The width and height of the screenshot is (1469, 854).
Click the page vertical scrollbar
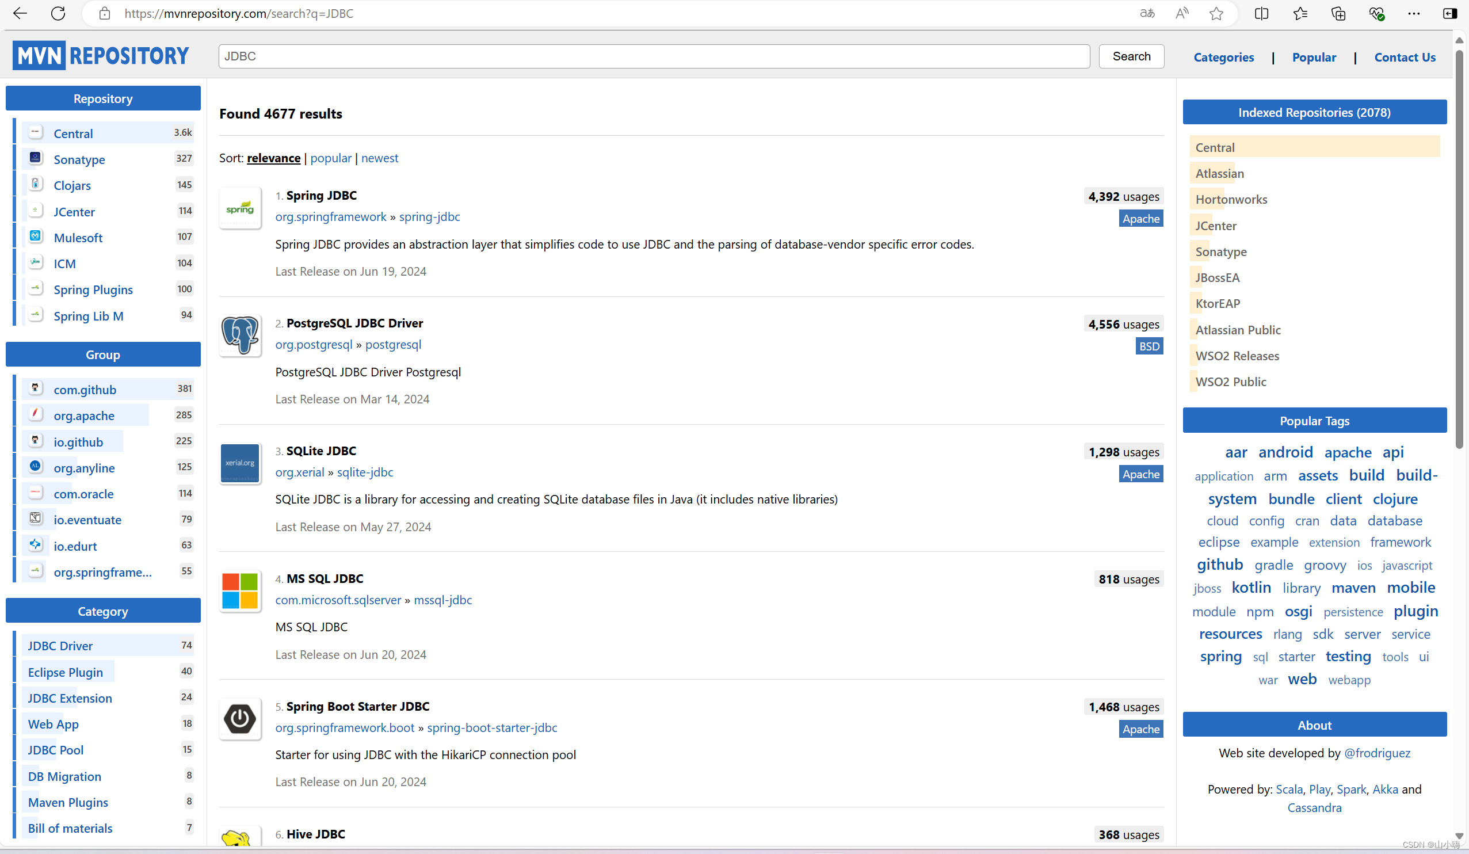coord(1459,251)
